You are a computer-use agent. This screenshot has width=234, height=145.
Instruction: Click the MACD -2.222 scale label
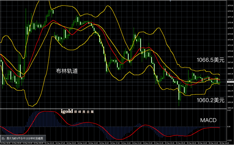(229, 140)
